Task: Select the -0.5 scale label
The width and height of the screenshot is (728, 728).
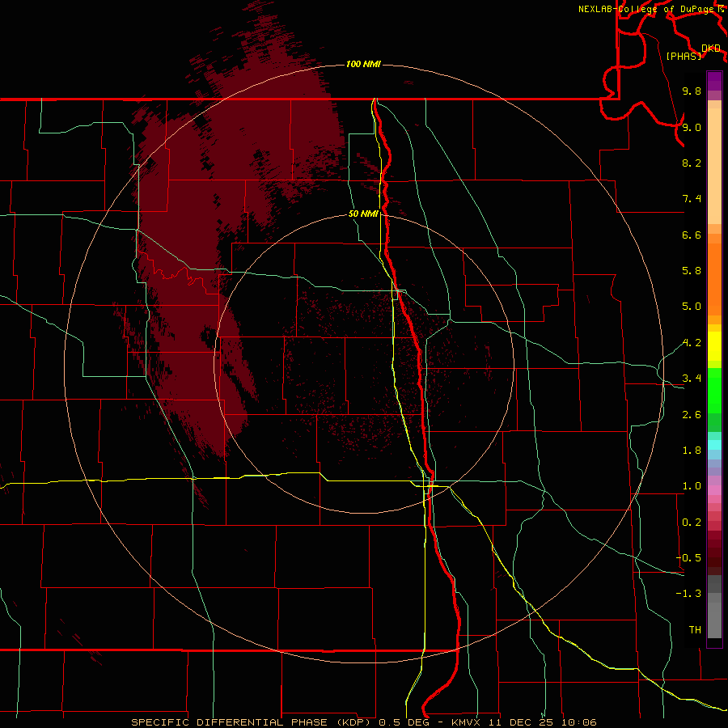Action: [688, 558]
